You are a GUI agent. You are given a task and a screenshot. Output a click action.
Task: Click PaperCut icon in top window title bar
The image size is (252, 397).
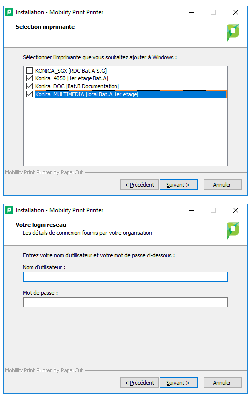[x=9, y=12]
